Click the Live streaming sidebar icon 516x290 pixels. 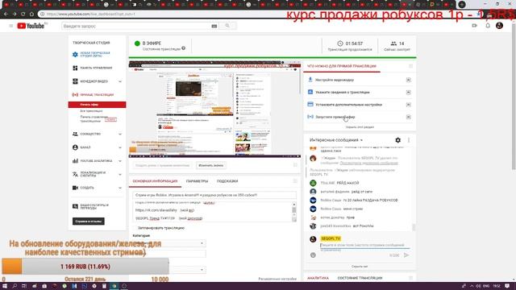tap(75, 95)
